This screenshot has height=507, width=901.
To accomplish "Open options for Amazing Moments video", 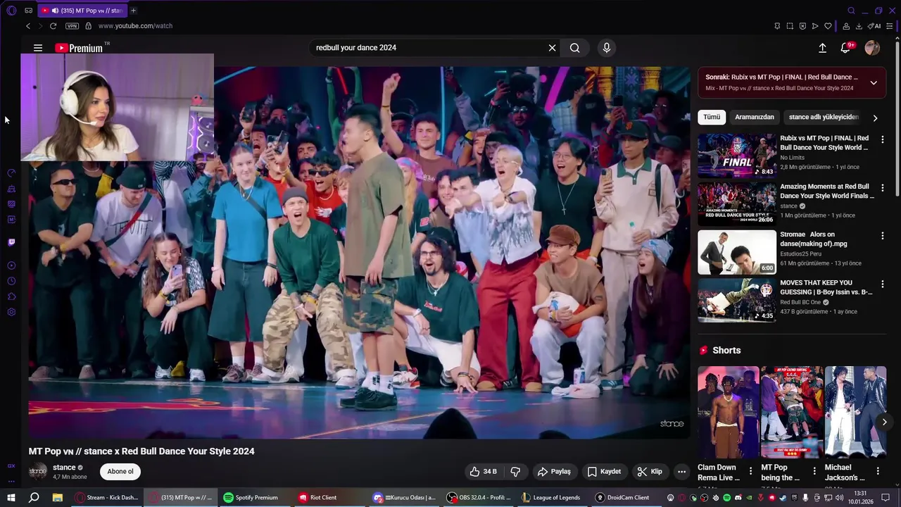I will click(x=882, y=188).
